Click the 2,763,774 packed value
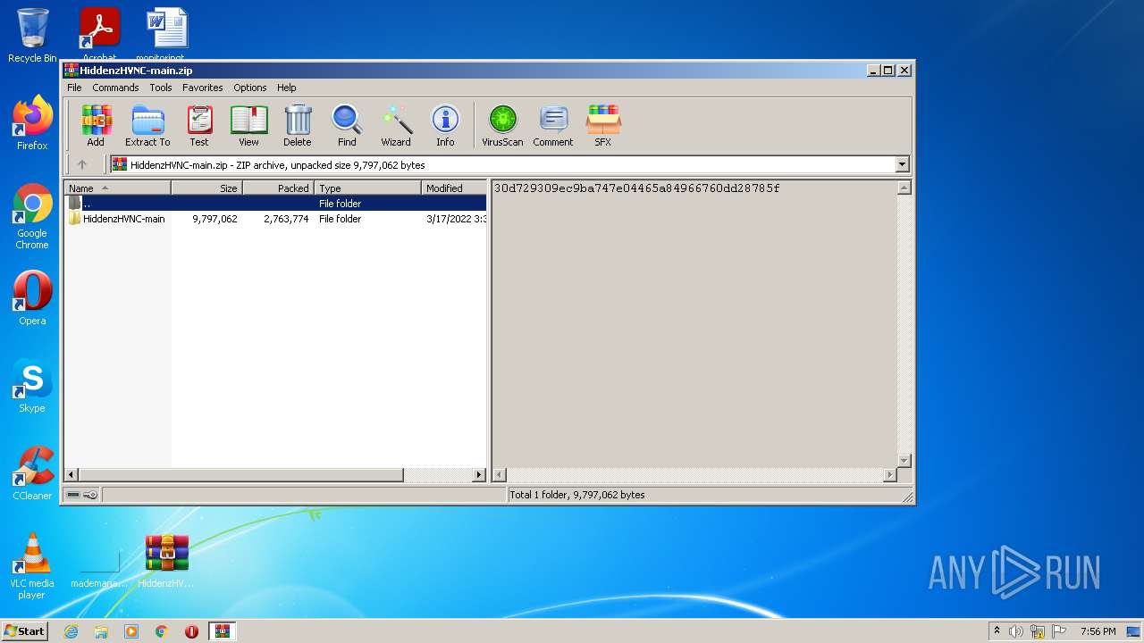 click(286, 219)
